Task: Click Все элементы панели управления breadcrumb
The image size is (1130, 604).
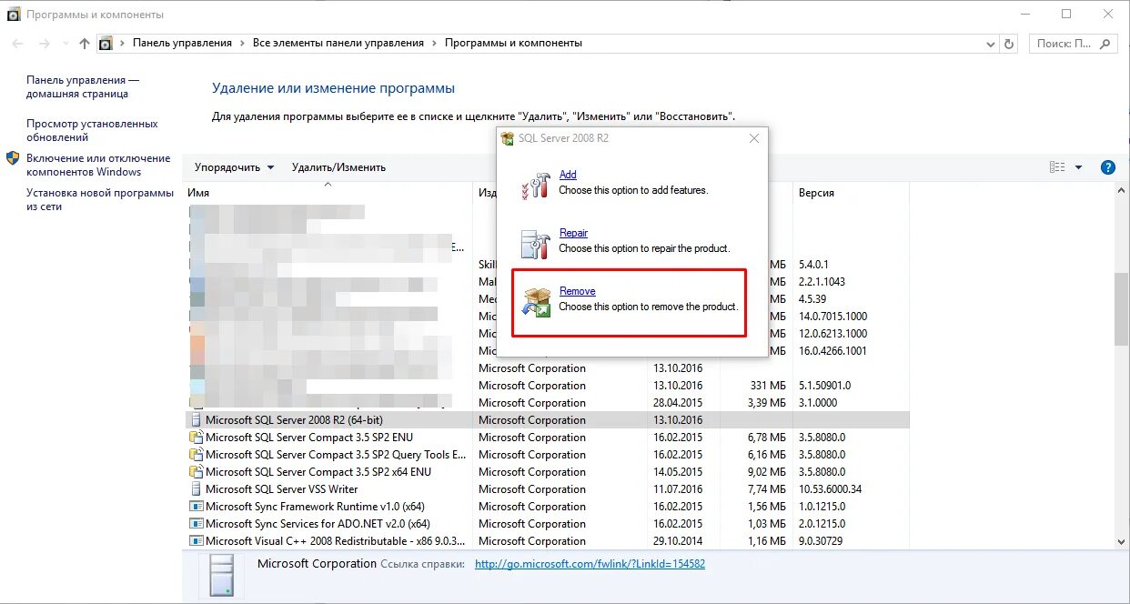Action: click(x=338, y=43)
